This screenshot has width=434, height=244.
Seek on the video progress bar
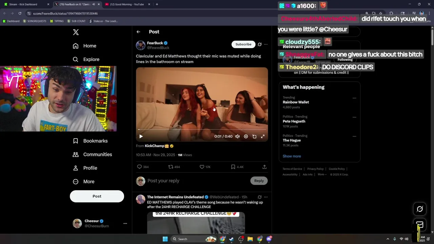[x=202, y=129]
